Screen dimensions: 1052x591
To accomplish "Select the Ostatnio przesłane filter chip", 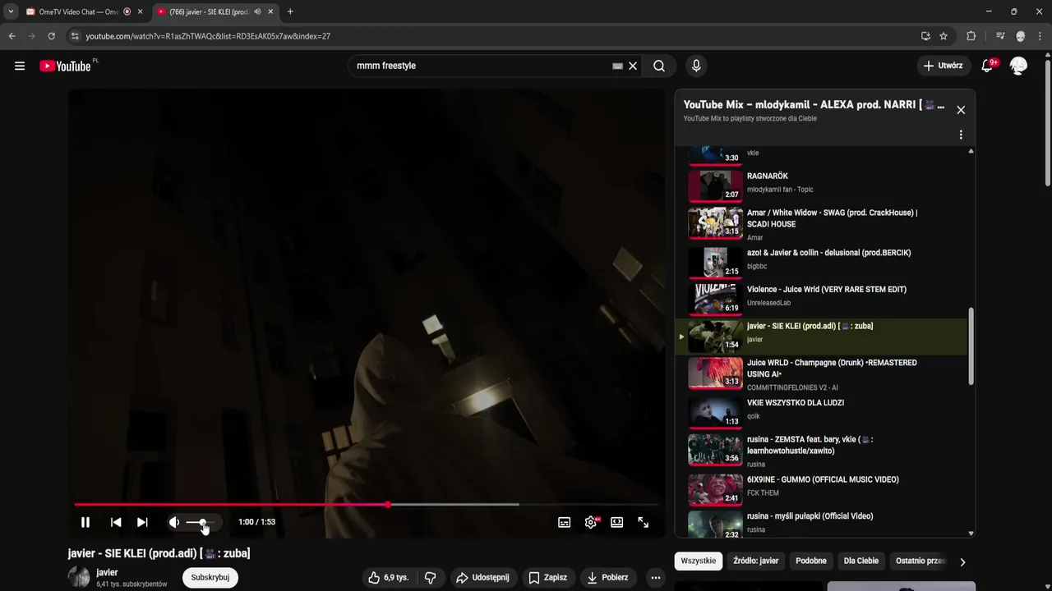I will tap(920, 561).
